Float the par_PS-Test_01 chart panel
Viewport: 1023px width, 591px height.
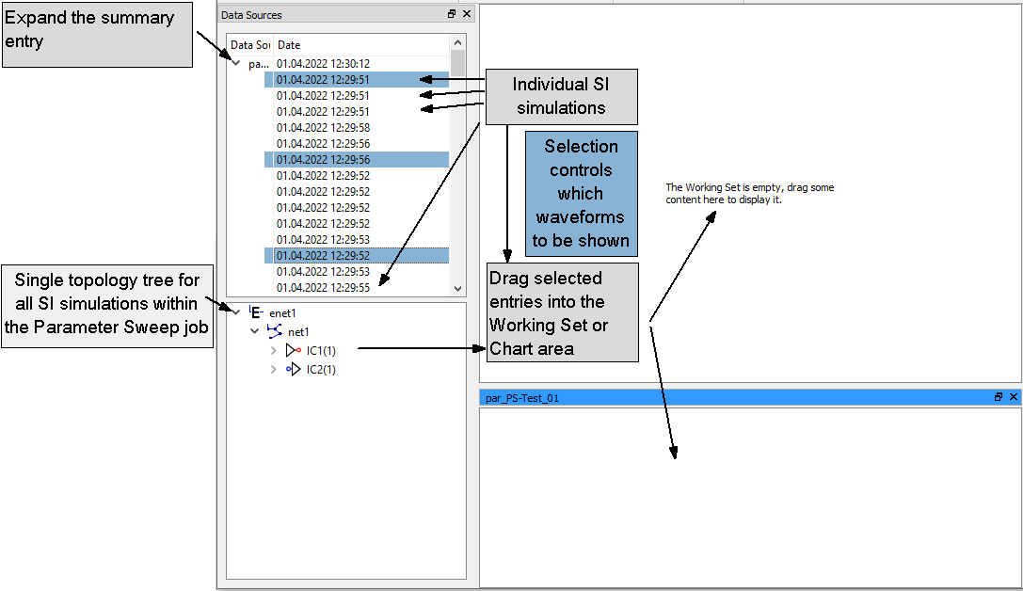pyautogui.click(x=999, y=397)
